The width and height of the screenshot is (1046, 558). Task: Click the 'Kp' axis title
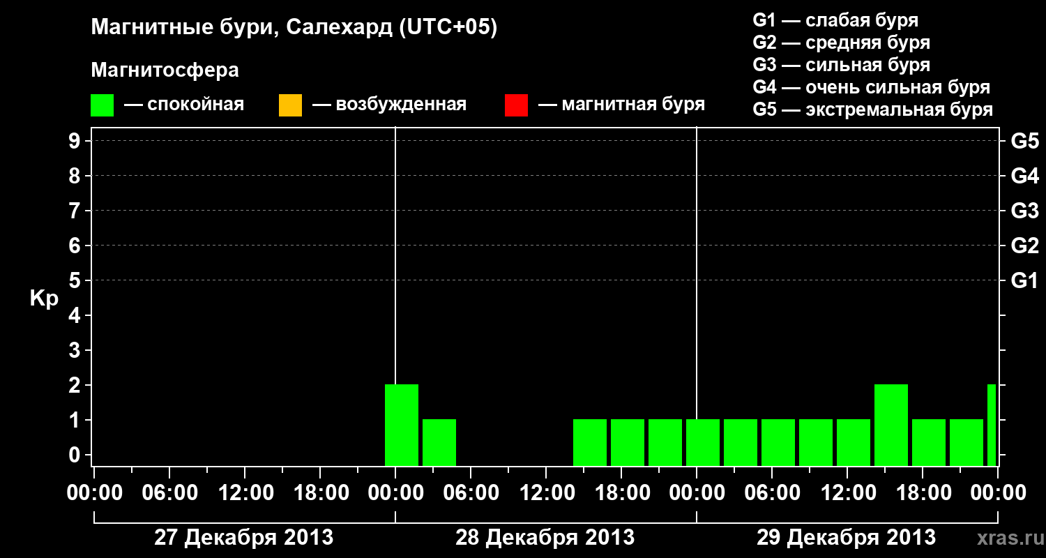(44, 299)
